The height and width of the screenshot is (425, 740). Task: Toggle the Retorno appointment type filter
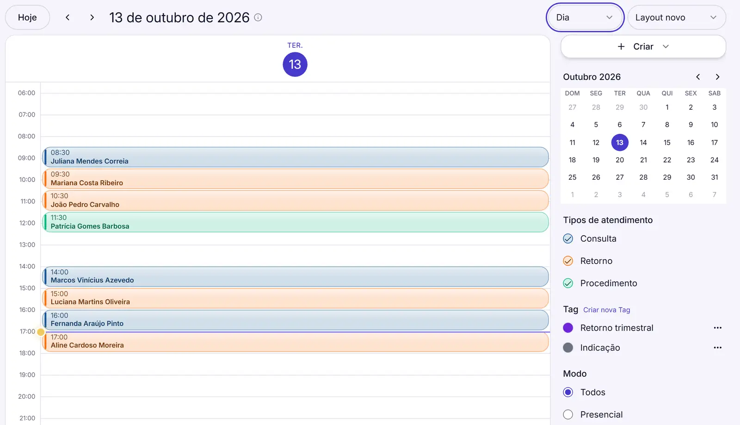[568, 261]
